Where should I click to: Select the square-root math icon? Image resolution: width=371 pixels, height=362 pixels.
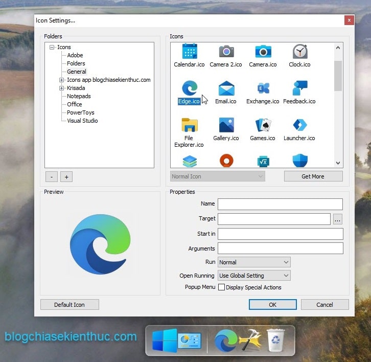point(263,162)
